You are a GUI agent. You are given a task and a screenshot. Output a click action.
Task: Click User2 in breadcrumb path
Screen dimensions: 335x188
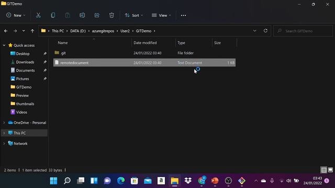click(x=125, y=31)
